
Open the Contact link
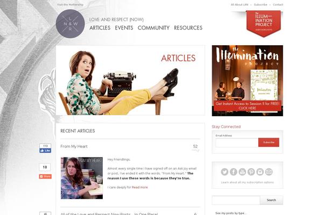[278, 4]
